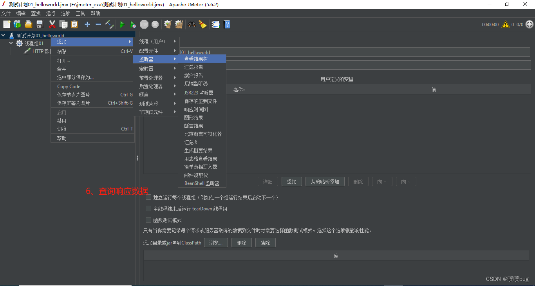Image resolution: width=535 pixels, height=286 pixels.
Task: Enable 函数测试模式 checkbox
Action: point(148,220)
